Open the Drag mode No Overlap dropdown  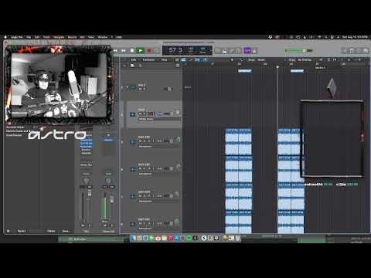coord(305,59)
